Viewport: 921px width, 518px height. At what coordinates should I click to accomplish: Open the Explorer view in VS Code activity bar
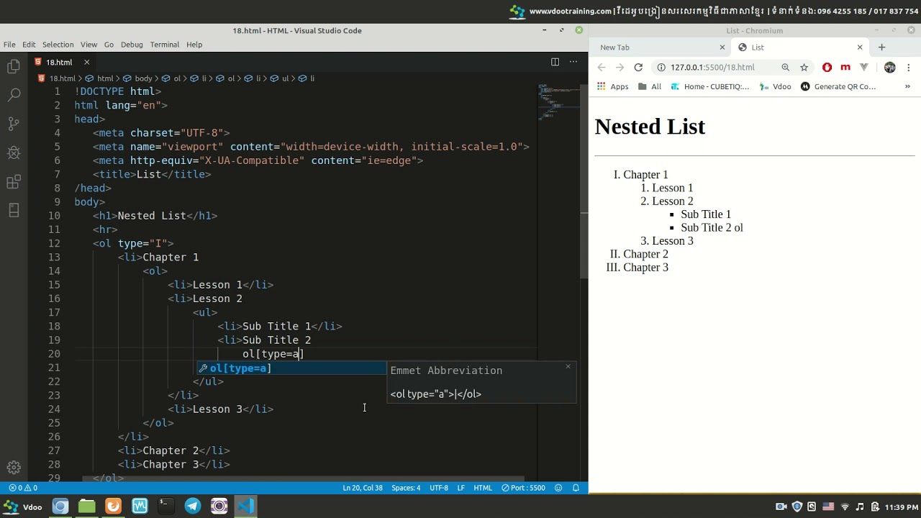[14, 67]
